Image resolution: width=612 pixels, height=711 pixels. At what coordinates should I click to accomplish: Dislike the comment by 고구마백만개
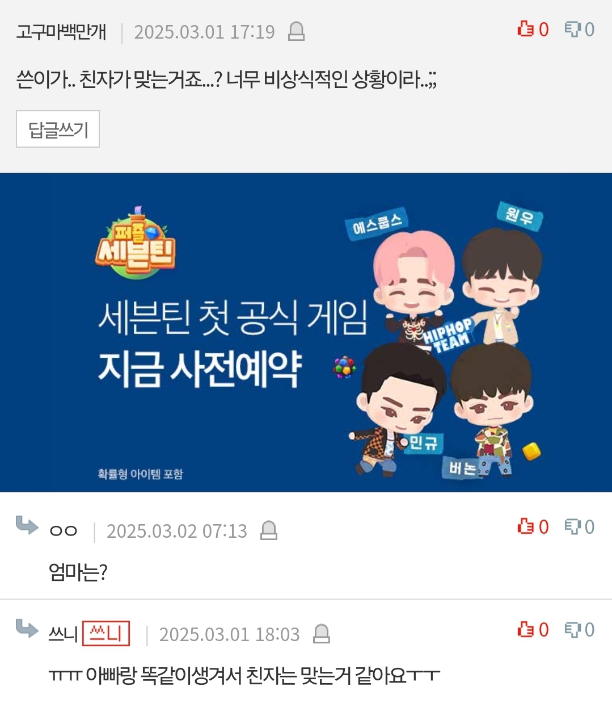click(x=579, y=29)
